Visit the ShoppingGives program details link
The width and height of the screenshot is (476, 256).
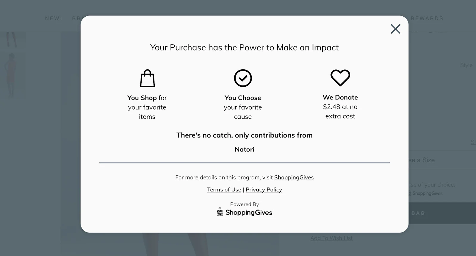point(294,177)
